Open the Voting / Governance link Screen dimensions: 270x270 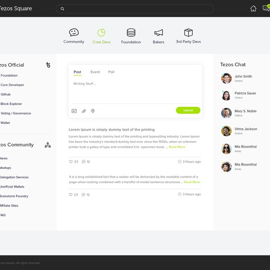16,113
